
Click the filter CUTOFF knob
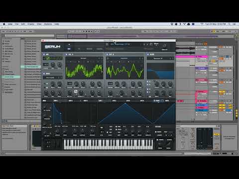[x=157, y=84]
